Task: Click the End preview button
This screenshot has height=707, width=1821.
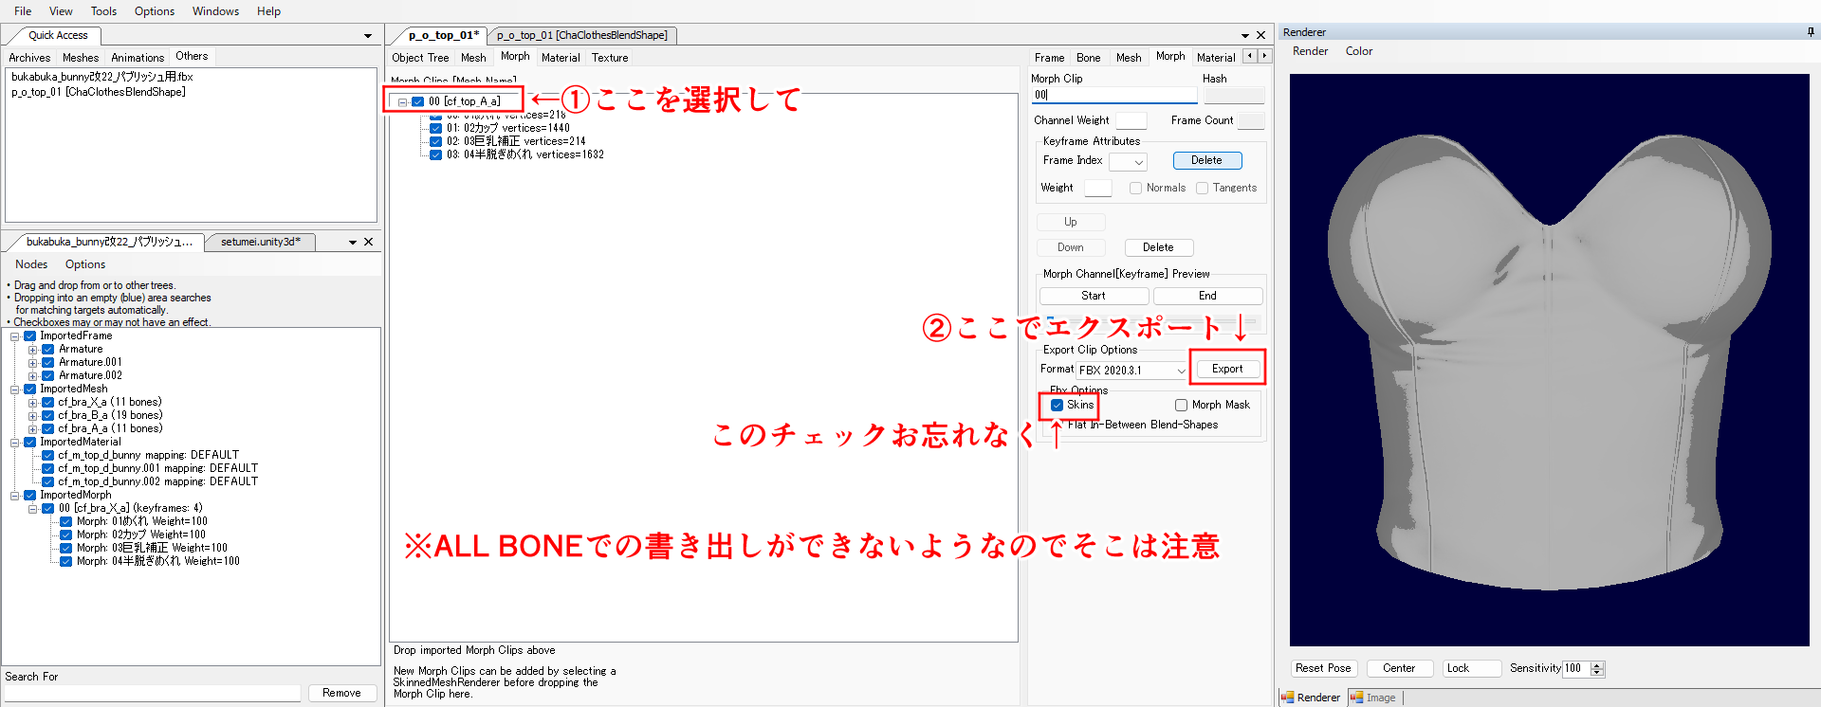Action: pos(1207,296)
